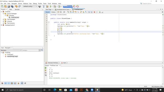
Task: Click the Build Project hammer icon
Action: (44, 6)
